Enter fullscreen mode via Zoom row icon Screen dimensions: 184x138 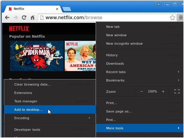click(177, 91)
